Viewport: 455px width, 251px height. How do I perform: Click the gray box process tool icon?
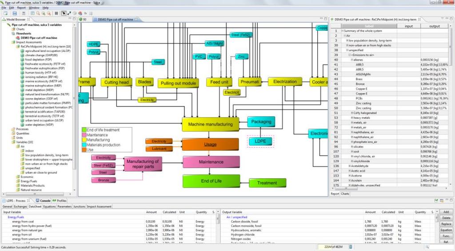pyautogui.click(x=75, y=13)
